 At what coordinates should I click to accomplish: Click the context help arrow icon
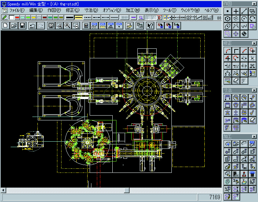[x=150, y=25]
